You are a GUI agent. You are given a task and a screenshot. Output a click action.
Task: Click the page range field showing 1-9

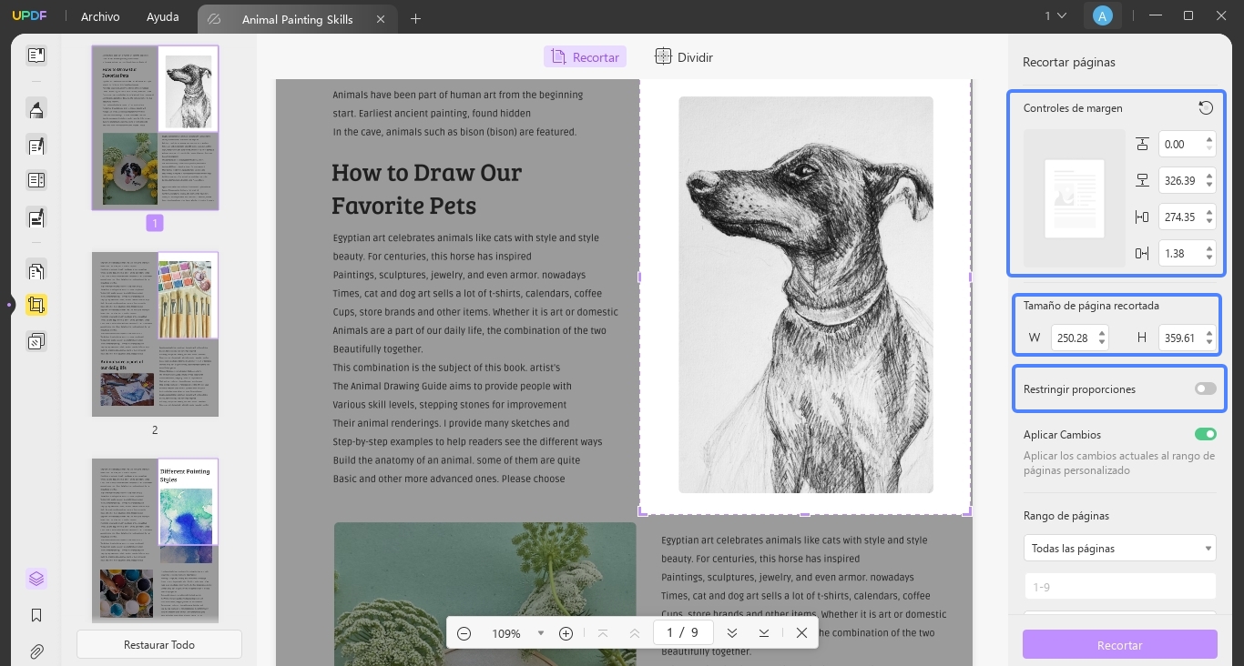tap(1119, 587)
